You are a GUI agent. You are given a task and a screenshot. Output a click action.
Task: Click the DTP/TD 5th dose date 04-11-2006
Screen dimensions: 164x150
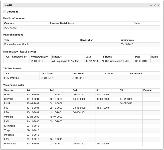pos(126,99)
